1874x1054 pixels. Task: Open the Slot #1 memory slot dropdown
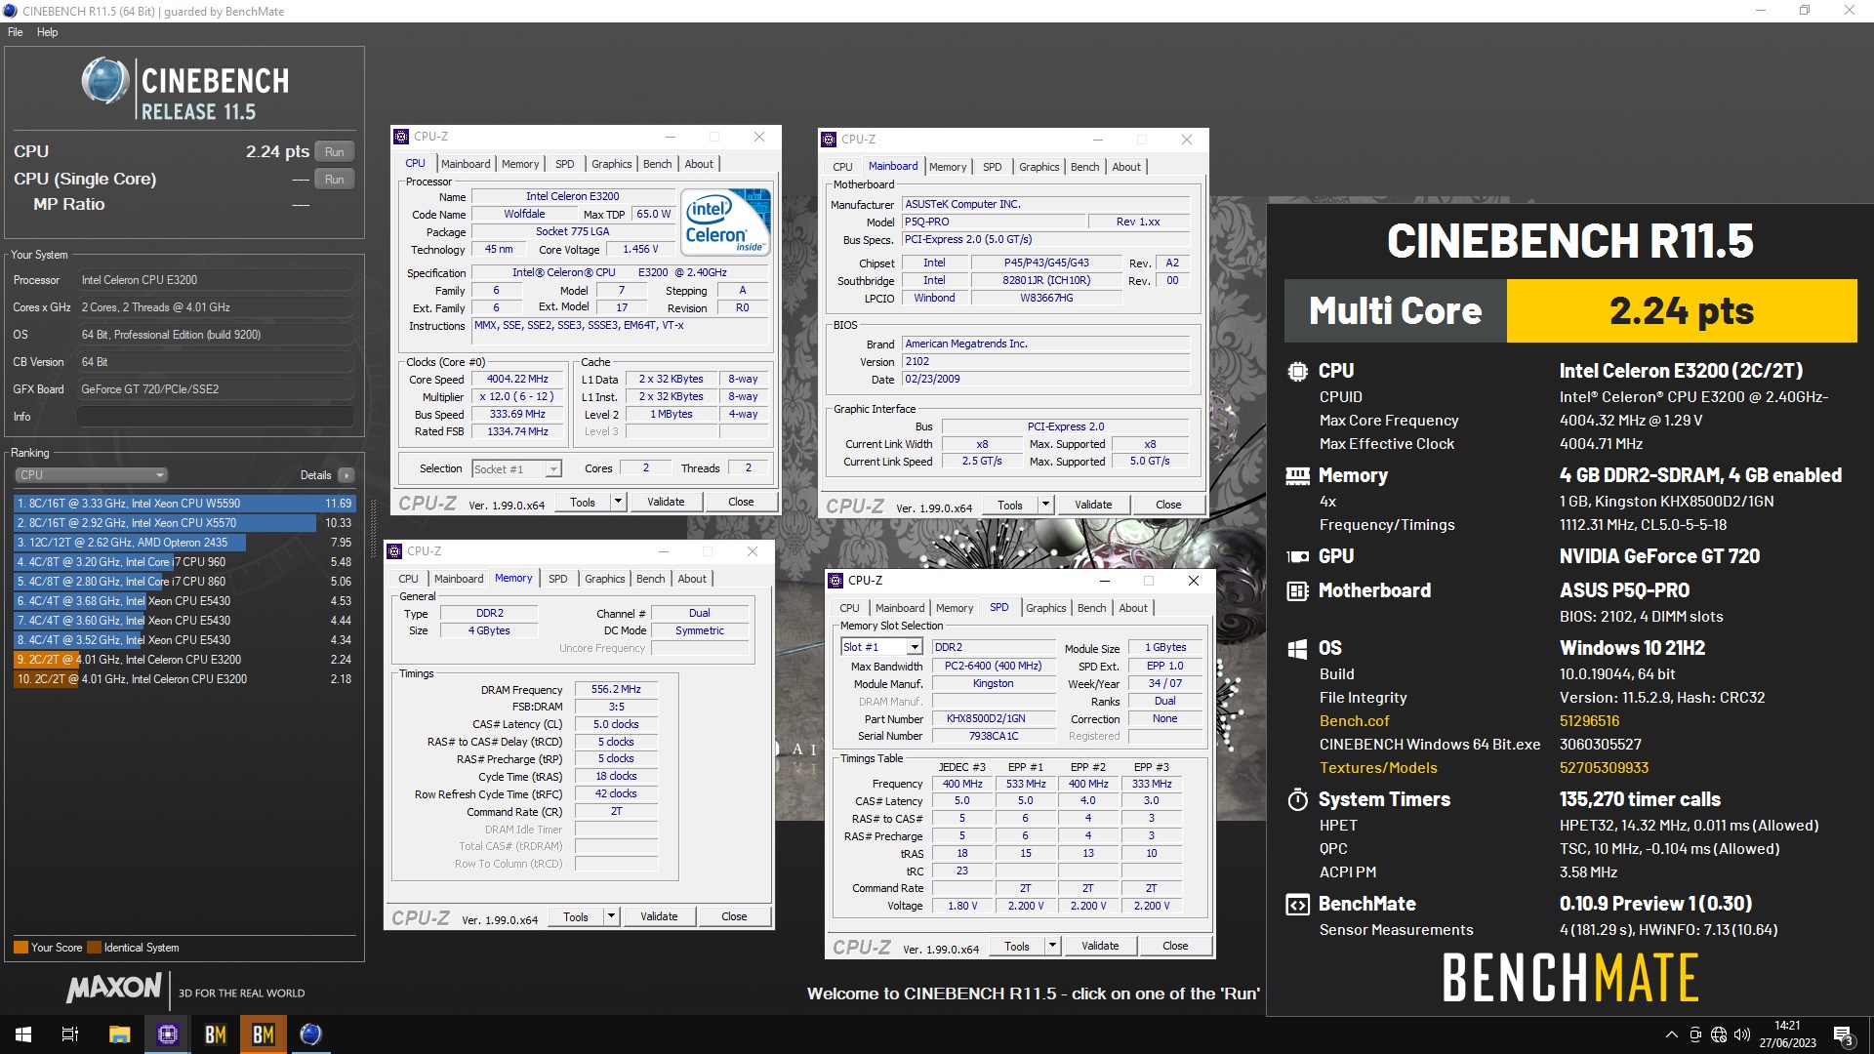(881, 647)
